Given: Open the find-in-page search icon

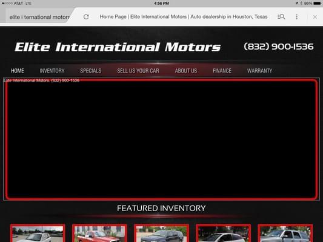Looking at the screenshot, I should (x=281, y=17).
